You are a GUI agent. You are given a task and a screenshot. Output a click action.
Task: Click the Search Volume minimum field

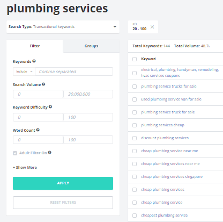click(x=38, y=94)
